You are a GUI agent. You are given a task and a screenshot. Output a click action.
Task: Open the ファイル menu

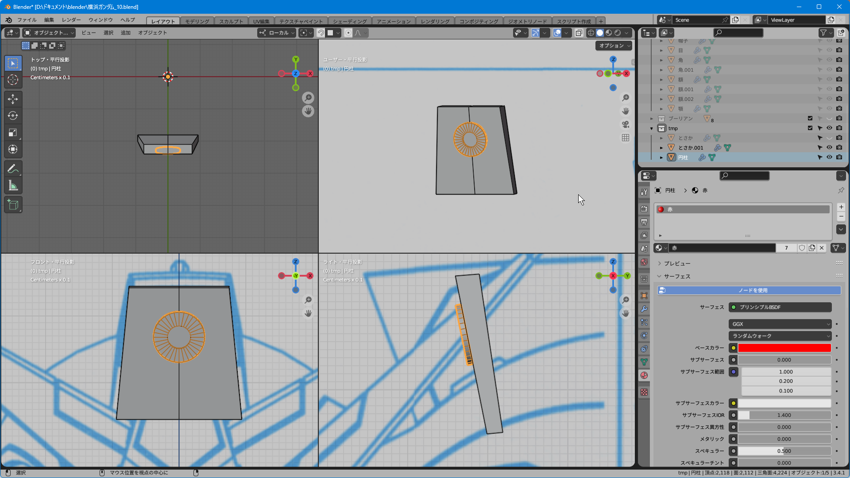tap(27, 20)
